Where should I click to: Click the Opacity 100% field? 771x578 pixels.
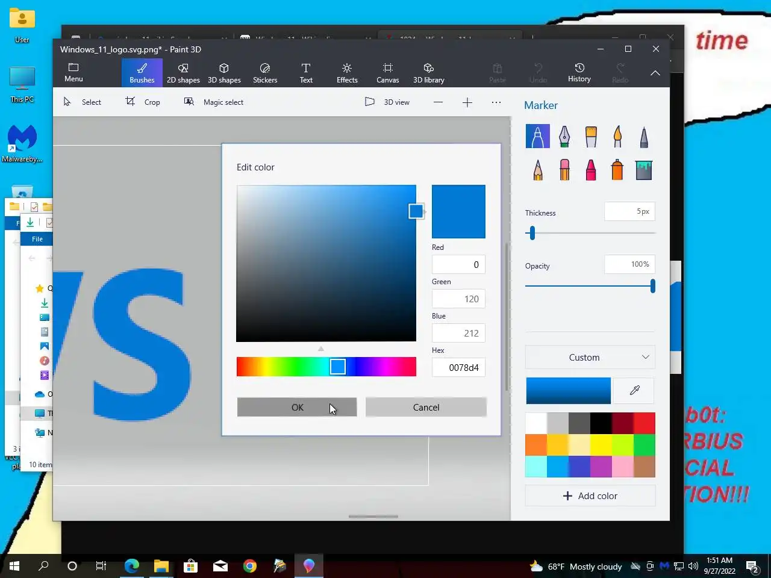pyautogui.click(x=629, y=264)
